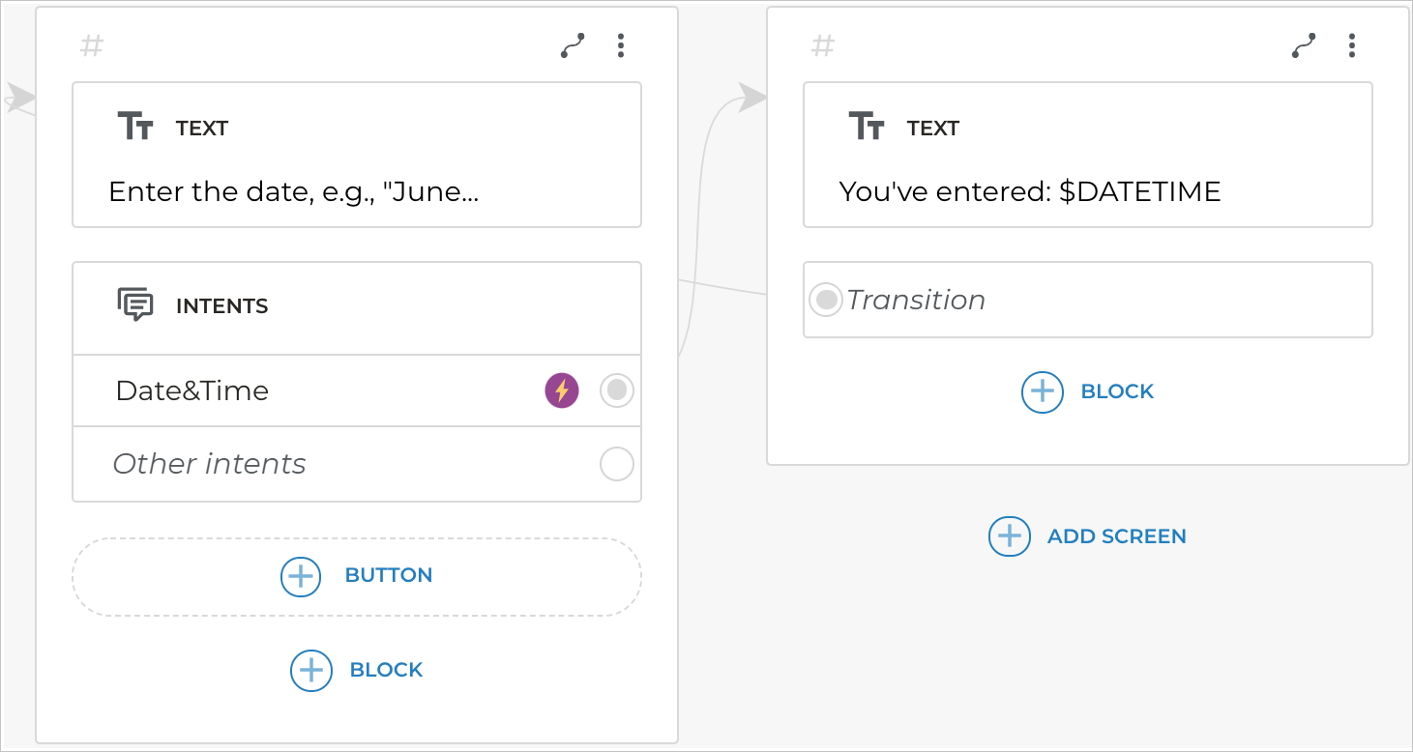Click the connection arrow icon atop right screen
The width and height of the screenshot is (1413, 752).
tap(1303, 44)
